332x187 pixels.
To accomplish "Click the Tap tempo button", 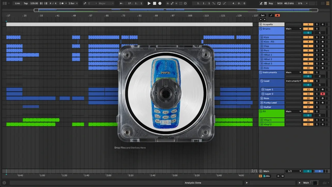I will [x=26, y=3].
